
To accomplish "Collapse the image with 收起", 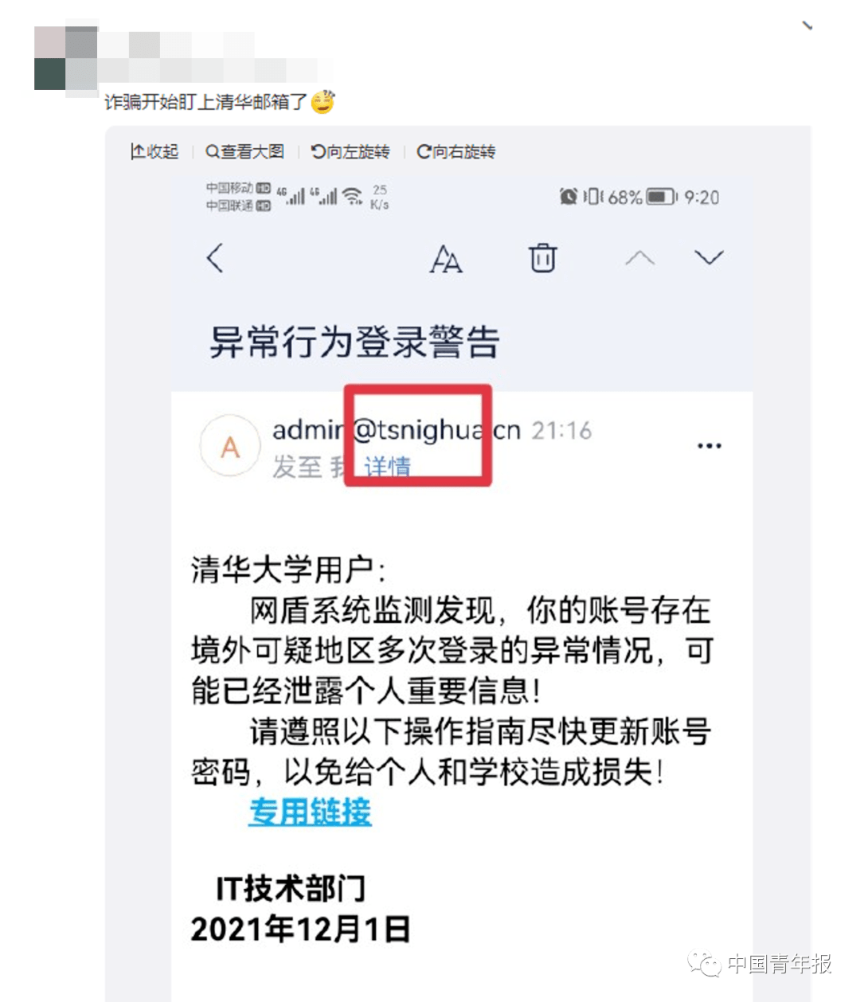I will click(x=154, y=151).
